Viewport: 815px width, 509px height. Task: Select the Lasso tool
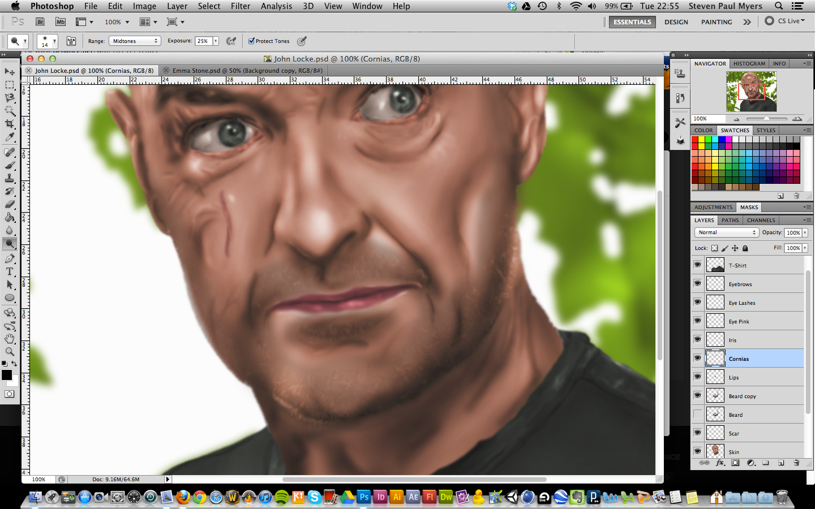(10, 98)
